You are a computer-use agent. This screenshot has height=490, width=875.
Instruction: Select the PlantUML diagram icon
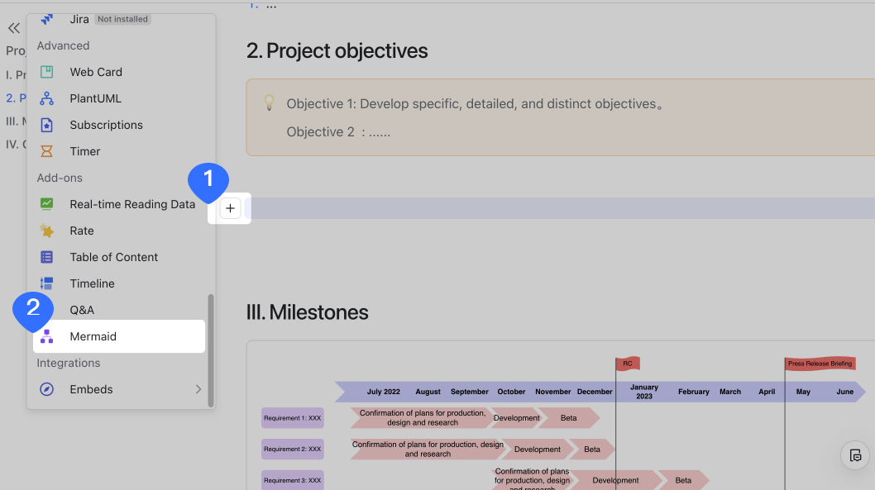click(x=47, y=98)
